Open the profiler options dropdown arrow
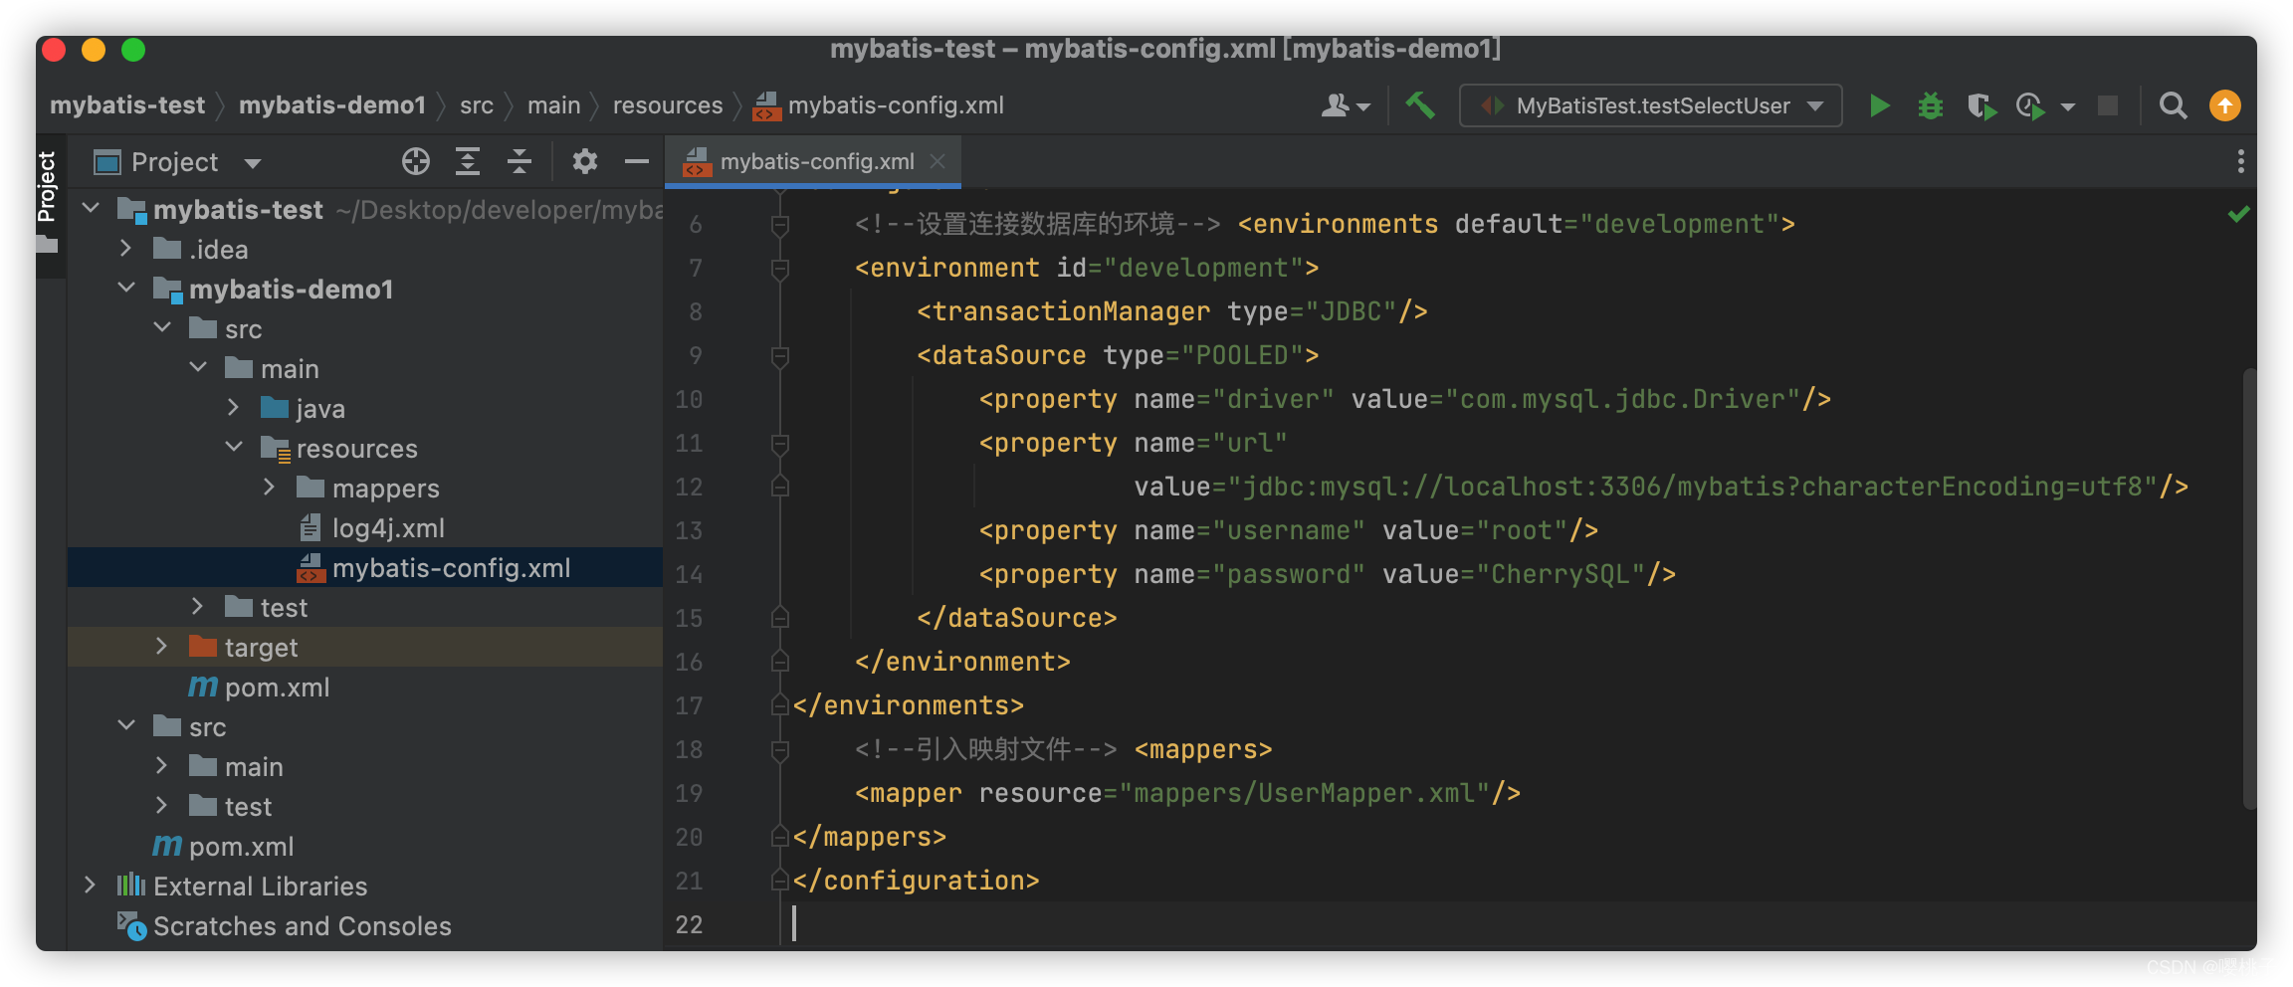2293x987 pixels. (2068, 106)
